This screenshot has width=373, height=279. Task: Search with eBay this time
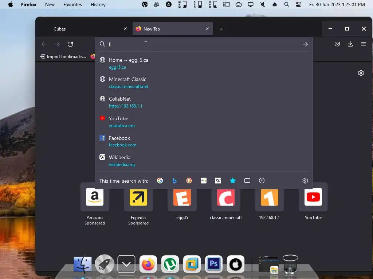(x=204, y=181)
